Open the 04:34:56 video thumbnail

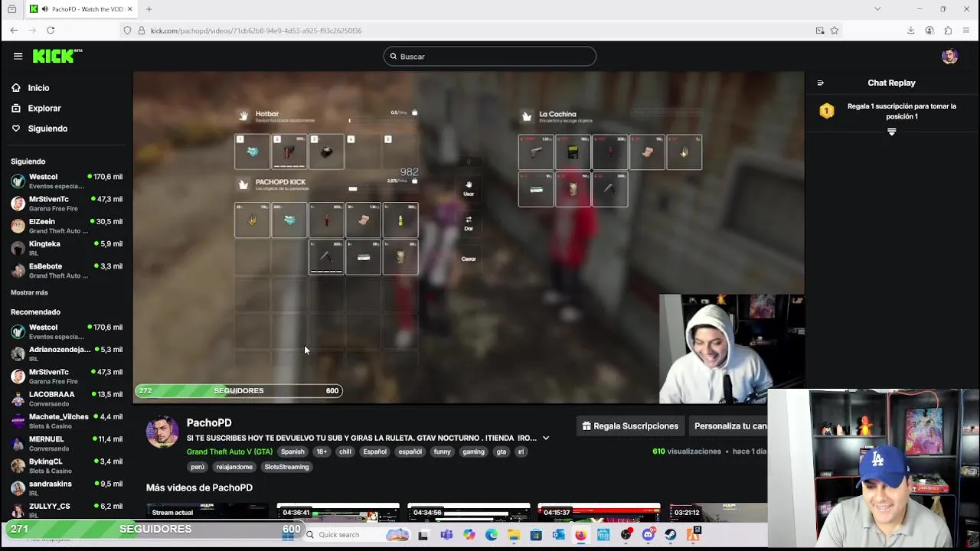(469, 511)
